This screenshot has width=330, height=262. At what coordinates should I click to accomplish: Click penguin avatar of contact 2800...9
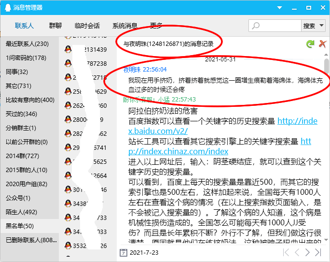[x=68, y=119]
